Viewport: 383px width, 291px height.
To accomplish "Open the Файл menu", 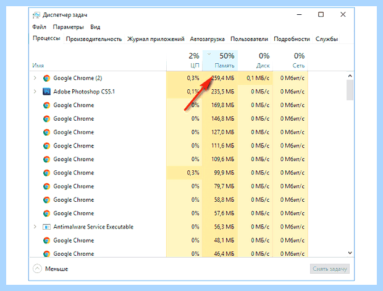I will pyautogui.click(x=39, y=27).
